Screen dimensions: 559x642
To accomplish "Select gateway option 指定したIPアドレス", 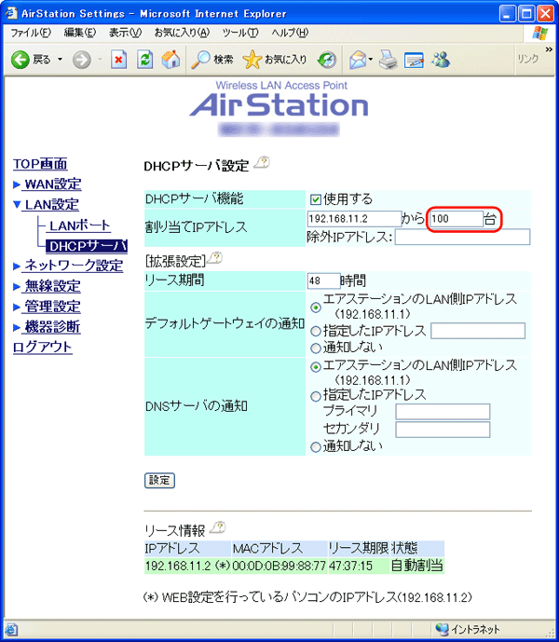I will click(315, 331).
